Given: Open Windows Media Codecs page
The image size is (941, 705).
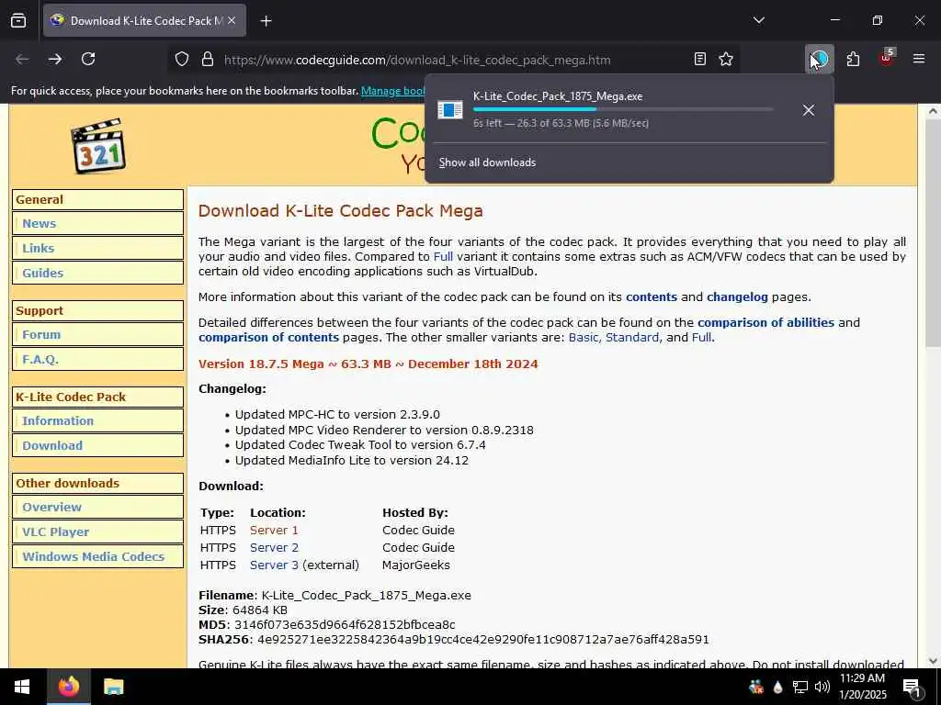Looking at the screenshot, I should click(93, 556).
